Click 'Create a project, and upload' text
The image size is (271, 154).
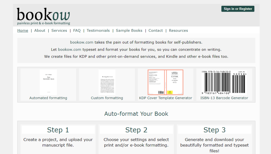(58, 139)
